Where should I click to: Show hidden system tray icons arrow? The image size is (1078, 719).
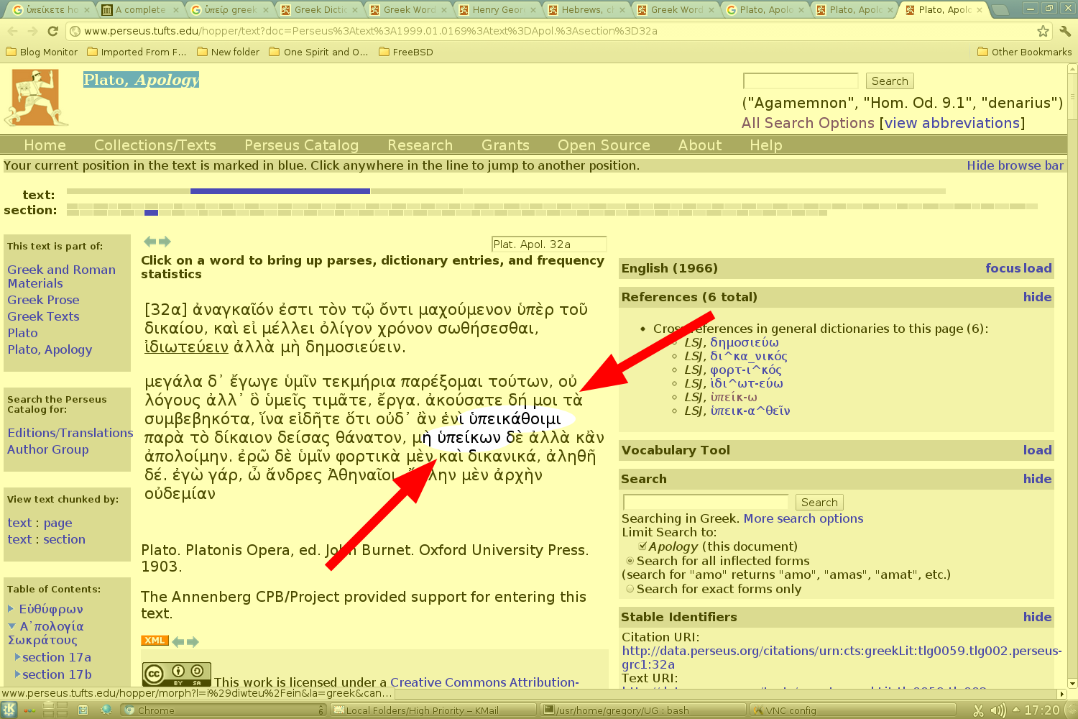[1016, 710]
